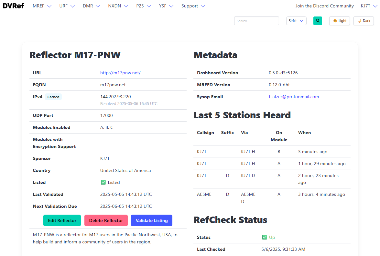Click the green Up status checkmark

265,237
